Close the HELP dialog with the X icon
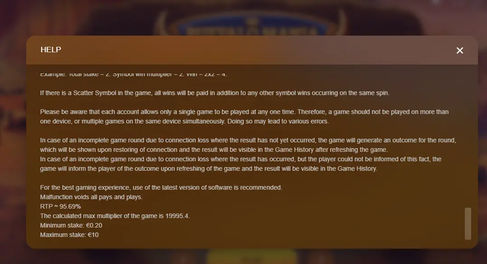The image size is (487, 264). (460, 50)
